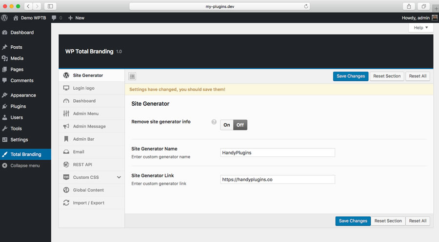The image size is (439, 242).
Task: Open the Global Content tab
Action: point(92,190)
